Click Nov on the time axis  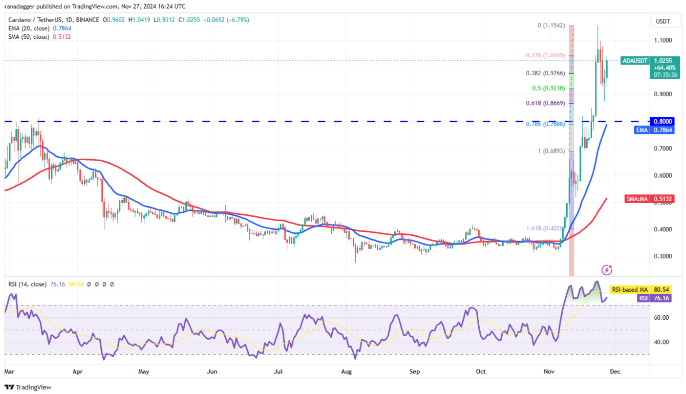point(549,371)
